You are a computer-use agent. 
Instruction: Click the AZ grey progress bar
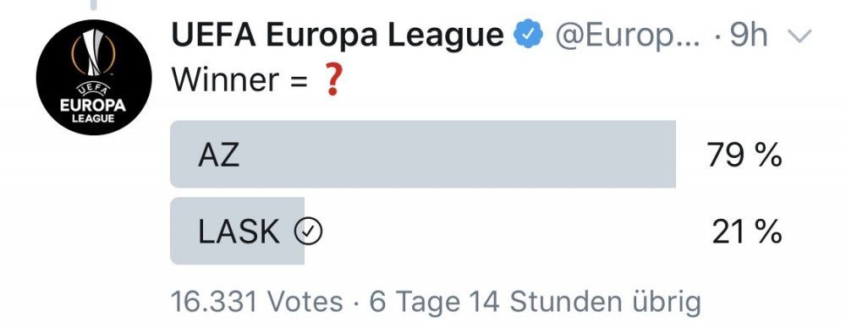point(423,155)
